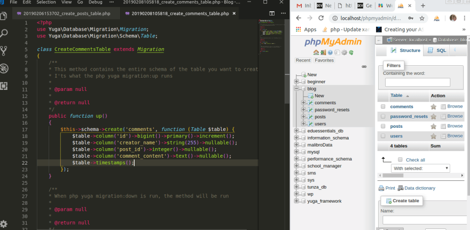The height and width of the screenshot is (230, 470).
Task: Focus the Containing the word filter field
Action: [418, 82]
